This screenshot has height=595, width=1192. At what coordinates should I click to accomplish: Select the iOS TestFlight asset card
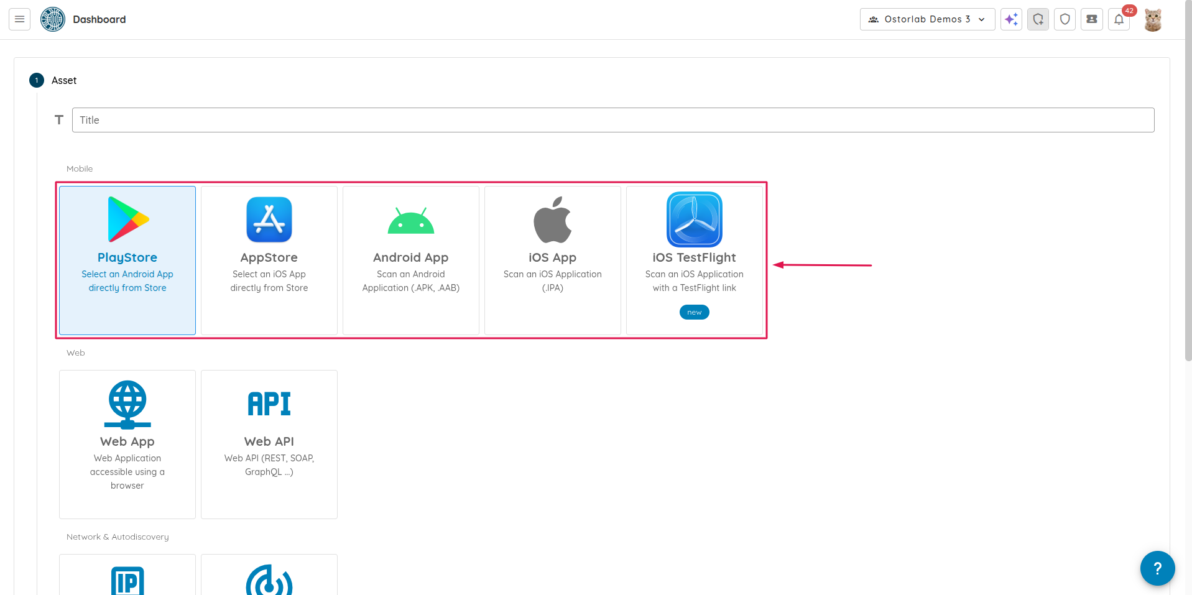coord(695,261)
